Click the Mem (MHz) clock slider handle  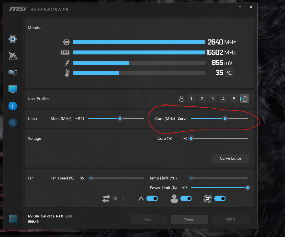coord(120,118)
